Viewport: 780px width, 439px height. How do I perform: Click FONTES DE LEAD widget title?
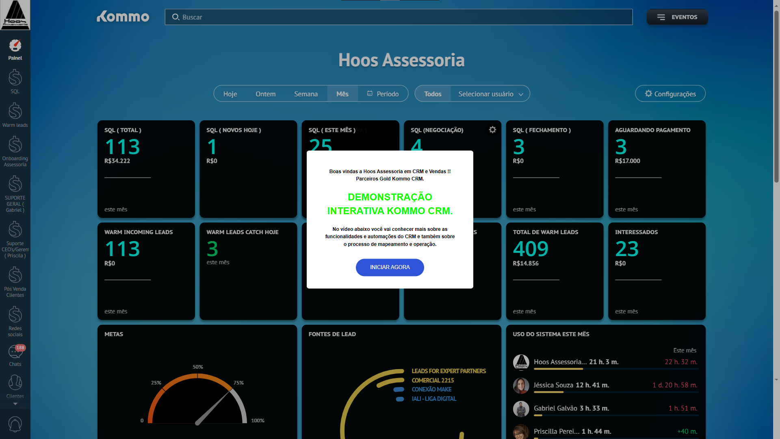[332, 334]
